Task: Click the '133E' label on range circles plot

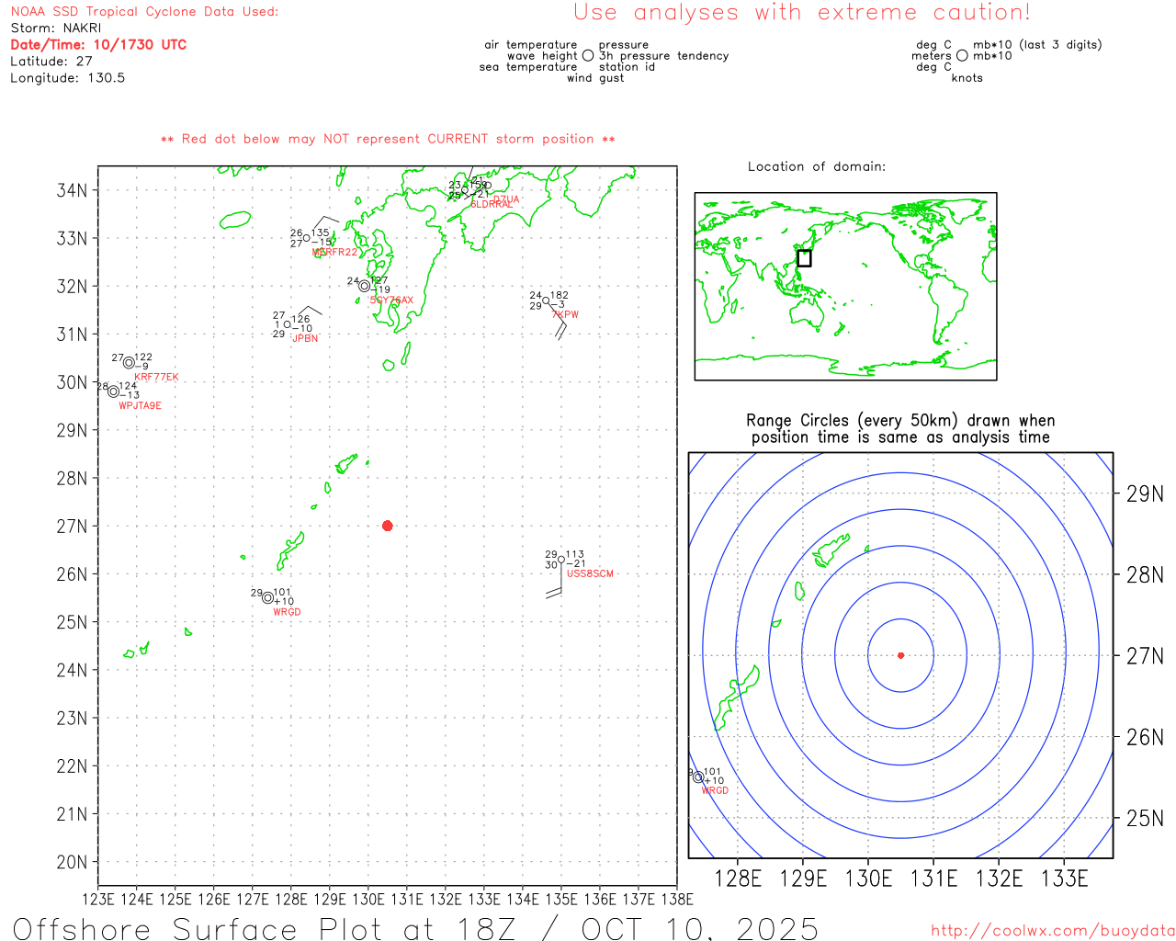Action: [1064, 879]
